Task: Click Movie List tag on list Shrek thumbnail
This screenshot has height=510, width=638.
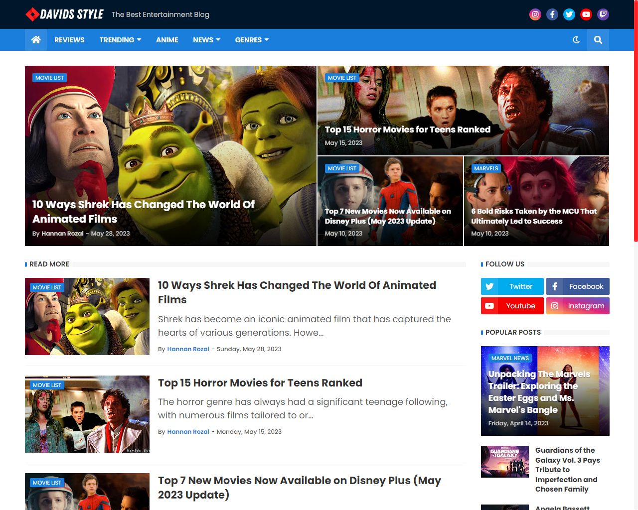Action: point(47,287)
